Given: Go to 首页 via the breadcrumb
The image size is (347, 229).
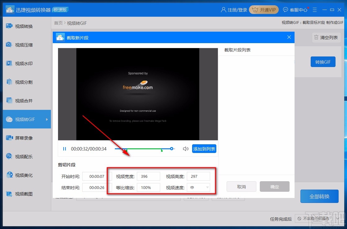Looking at the screenshot, I should (x=58, y=23).
